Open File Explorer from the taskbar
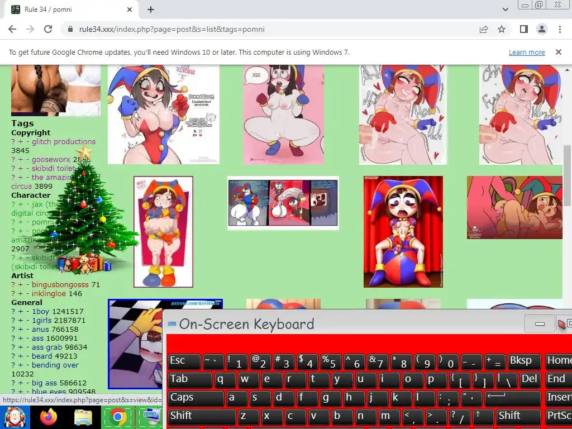Screen dimensions: 572x429 coord(84,418)
